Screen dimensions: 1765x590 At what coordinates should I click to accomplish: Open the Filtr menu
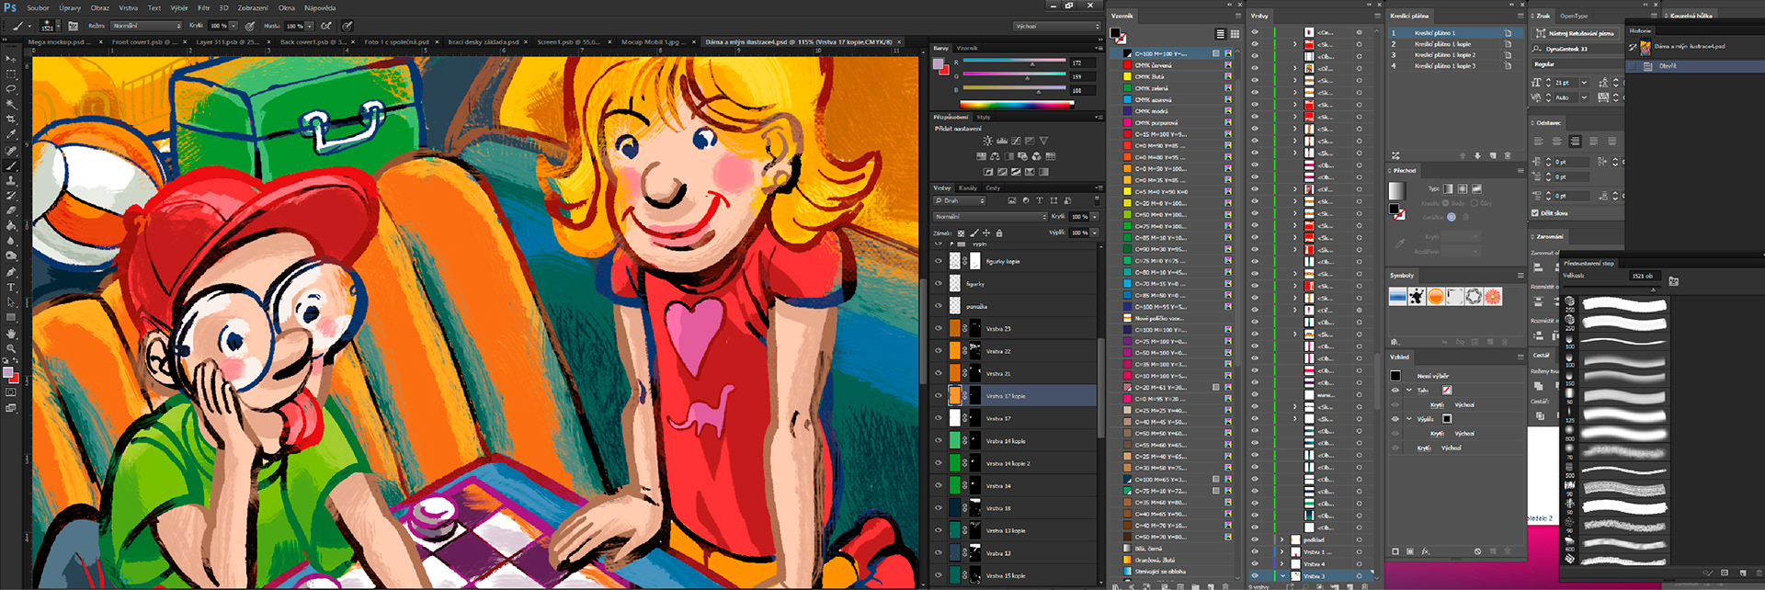point(204,7)
